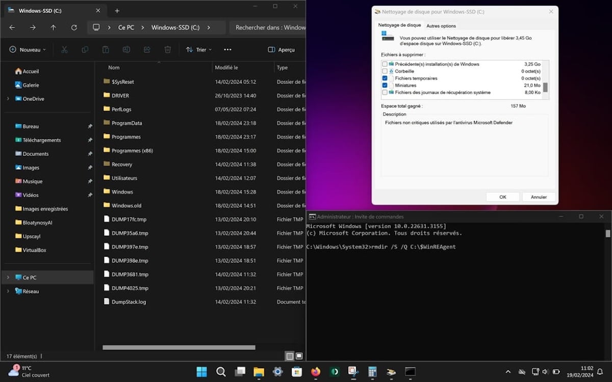This screenshot has width=612, height=382.
Task: Select the DumpStack.log file
Action: coord(129,302)
